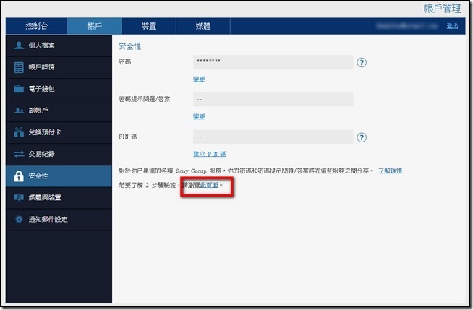The image size is (473, 310).
Task: Click the 帳戶詳情 document icon
Action: [x=19, y=67]
